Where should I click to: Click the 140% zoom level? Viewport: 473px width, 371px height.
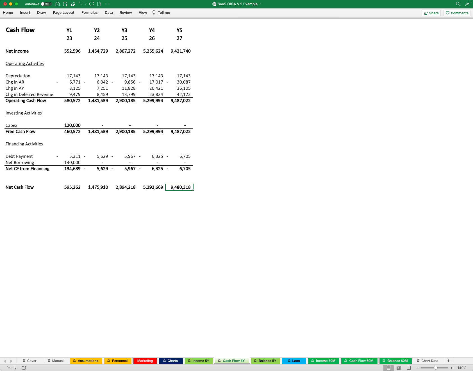(462, 368)
